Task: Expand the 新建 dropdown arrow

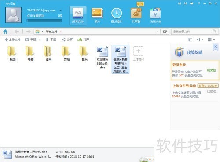Action: coord(39,40)
